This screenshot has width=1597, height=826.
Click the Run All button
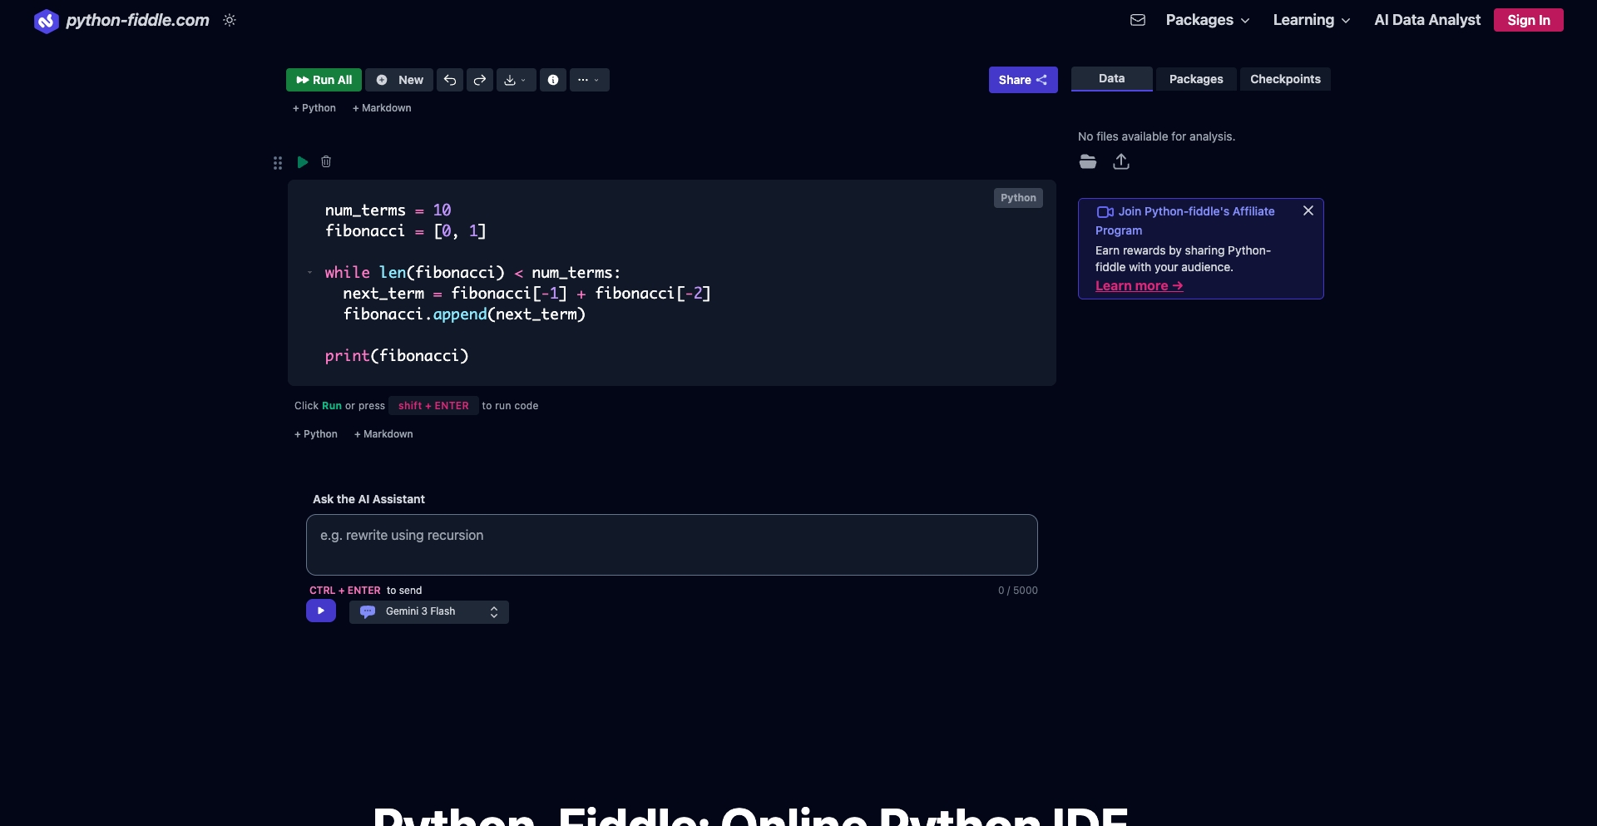point(324,80)
